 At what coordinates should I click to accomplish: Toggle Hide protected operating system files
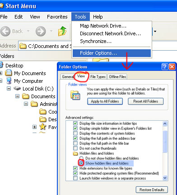[x=75, y=173]
